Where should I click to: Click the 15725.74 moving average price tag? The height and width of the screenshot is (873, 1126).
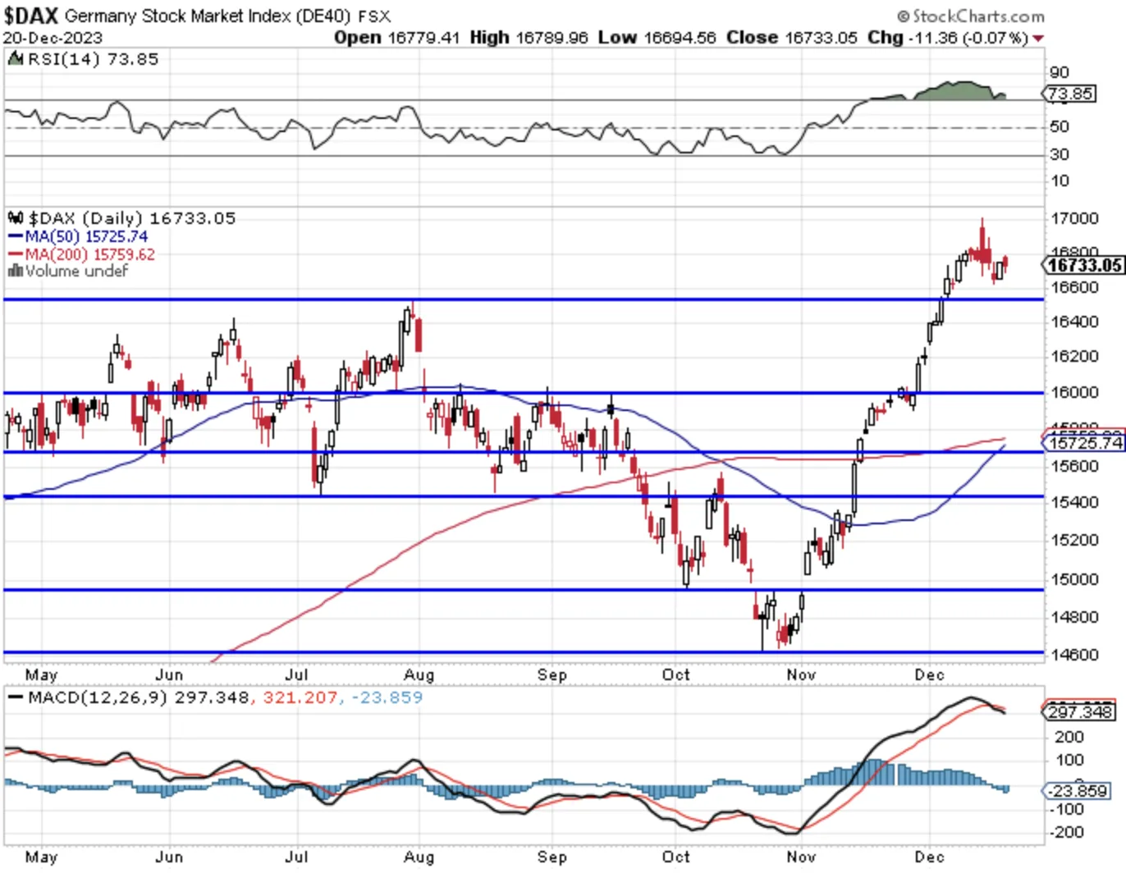click(x=1083, y=443)
